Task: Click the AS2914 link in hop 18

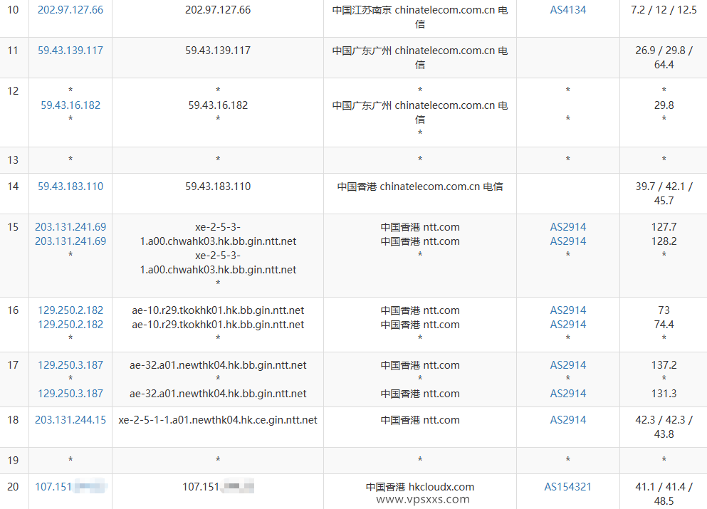Action: 567,420
